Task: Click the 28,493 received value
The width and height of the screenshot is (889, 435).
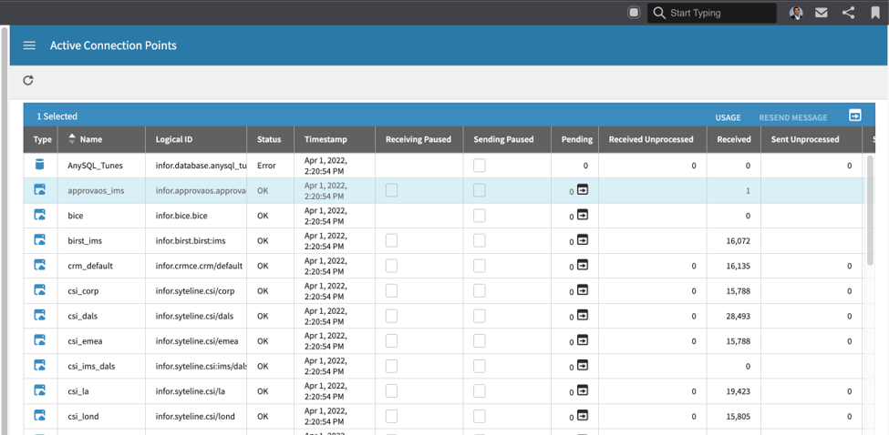Action: [739, 316]
